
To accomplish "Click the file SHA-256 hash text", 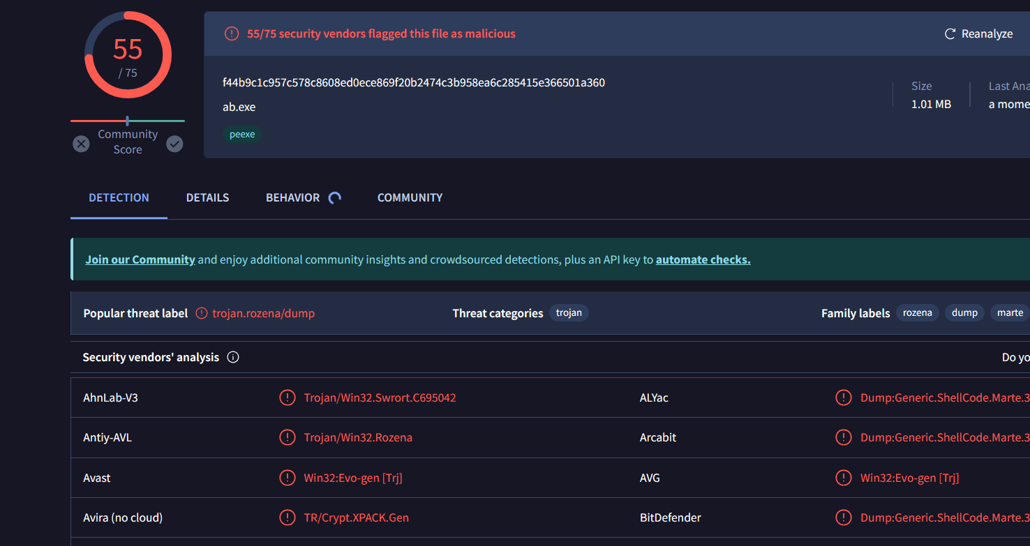I will tap(413, 82).
